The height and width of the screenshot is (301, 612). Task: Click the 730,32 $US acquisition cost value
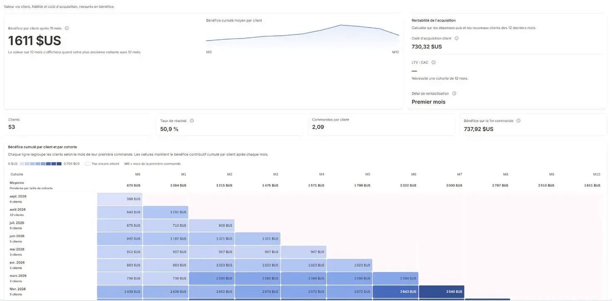(427, 46)
